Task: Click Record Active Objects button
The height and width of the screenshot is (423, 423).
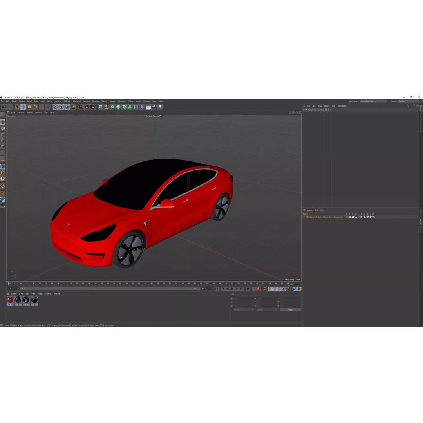Action: tap(254, 289)
